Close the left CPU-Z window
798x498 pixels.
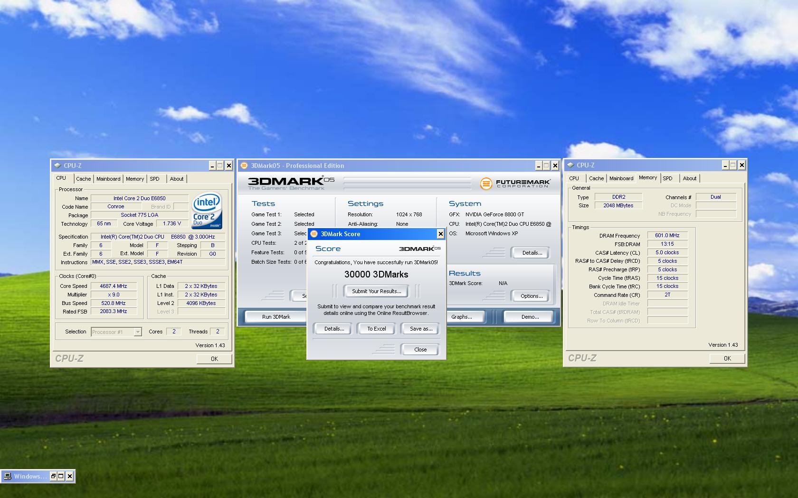228,166
